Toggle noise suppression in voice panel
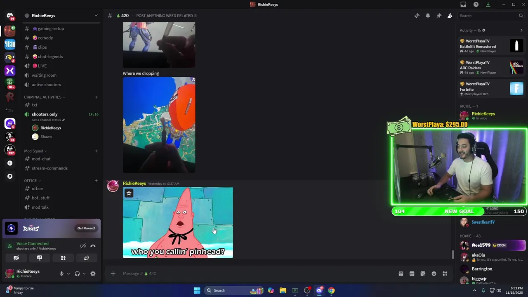 coord(83,246)
